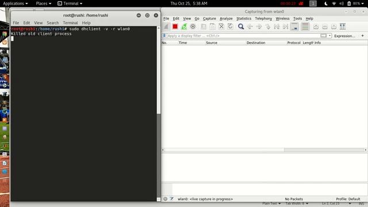
Task: Restart the current capture with the green fin
Action: (184, 26)
